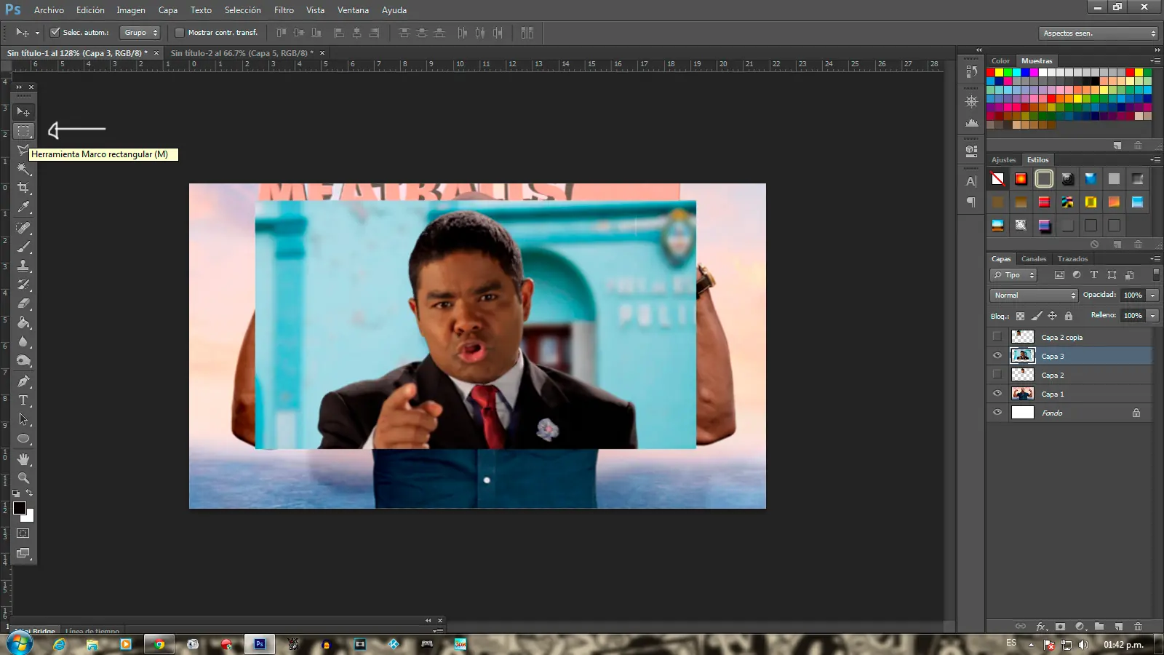Delete layer using trash icon in Capas panel
1164x655 pixels.
click(x=1139, y=627)
